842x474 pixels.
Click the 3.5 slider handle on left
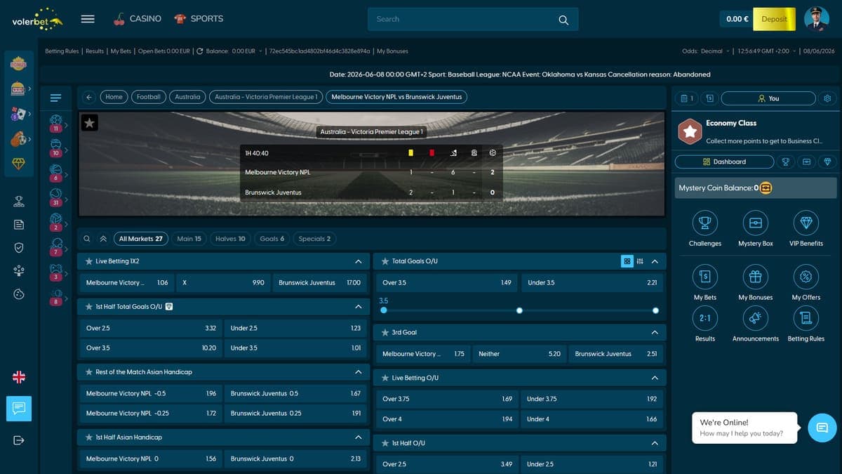coord(383,310)
